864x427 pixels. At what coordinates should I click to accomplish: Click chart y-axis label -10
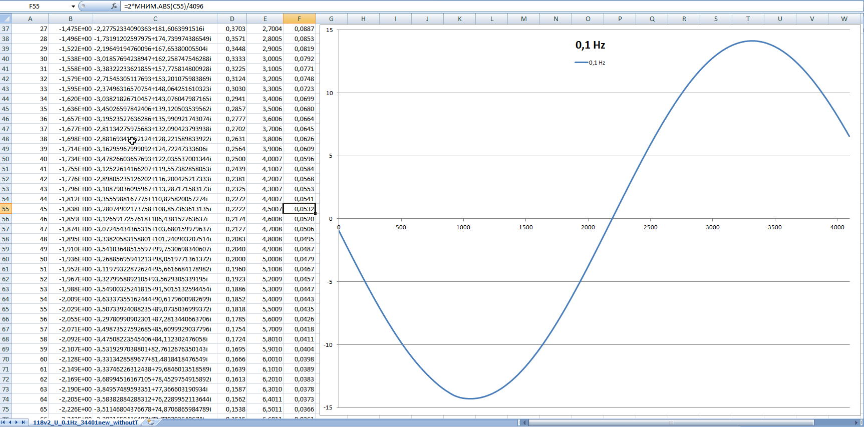coord(328,345)
